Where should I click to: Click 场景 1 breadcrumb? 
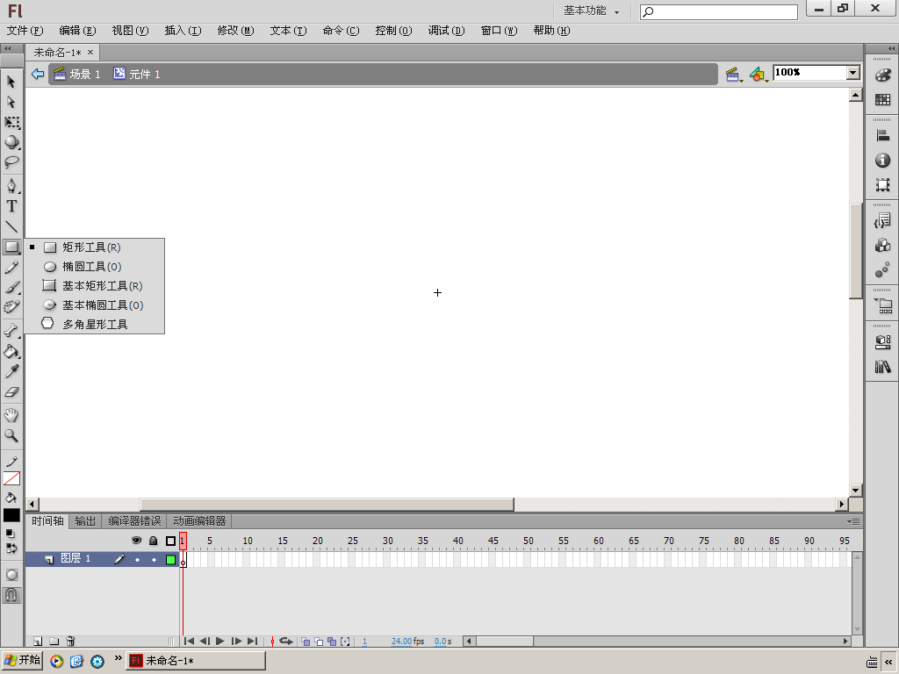tap(77, 74)
